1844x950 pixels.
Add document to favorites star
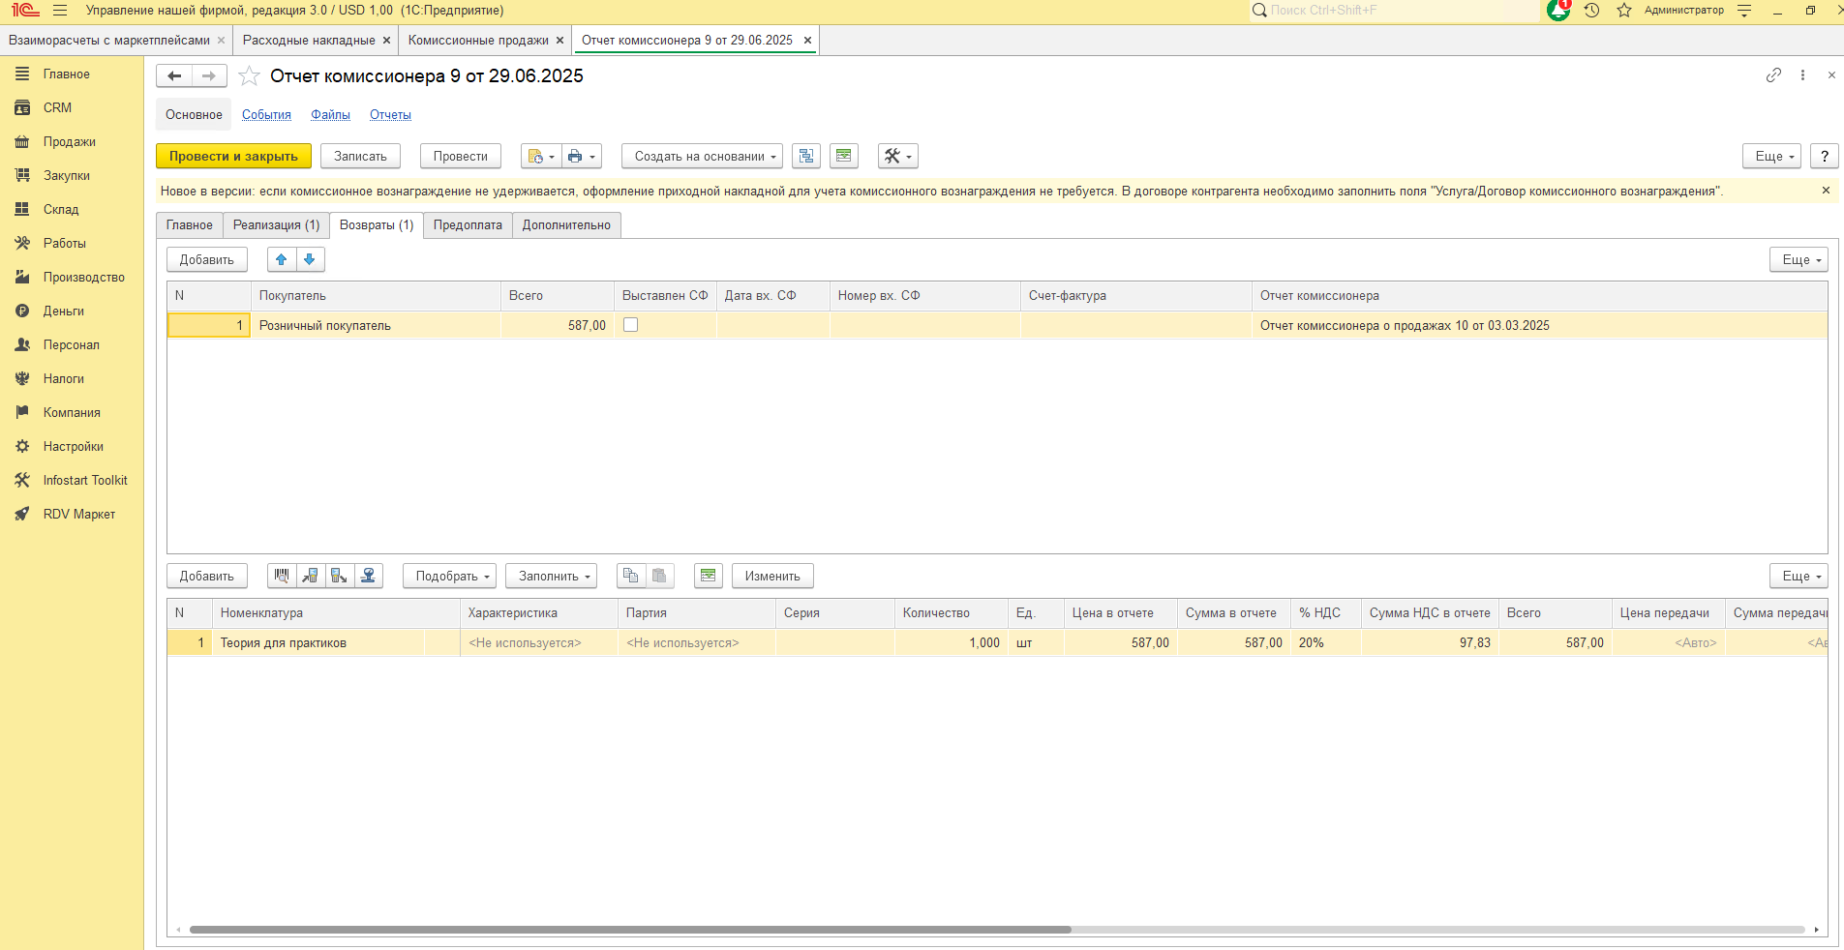coord(250,76)
